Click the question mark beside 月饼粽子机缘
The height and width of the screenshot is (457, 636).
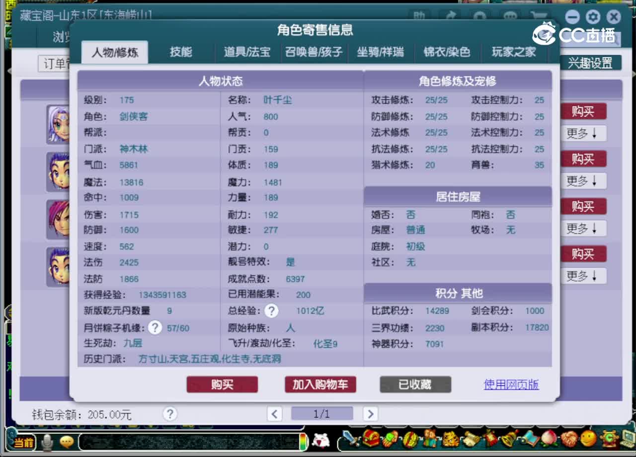click(x=155, y=327)
